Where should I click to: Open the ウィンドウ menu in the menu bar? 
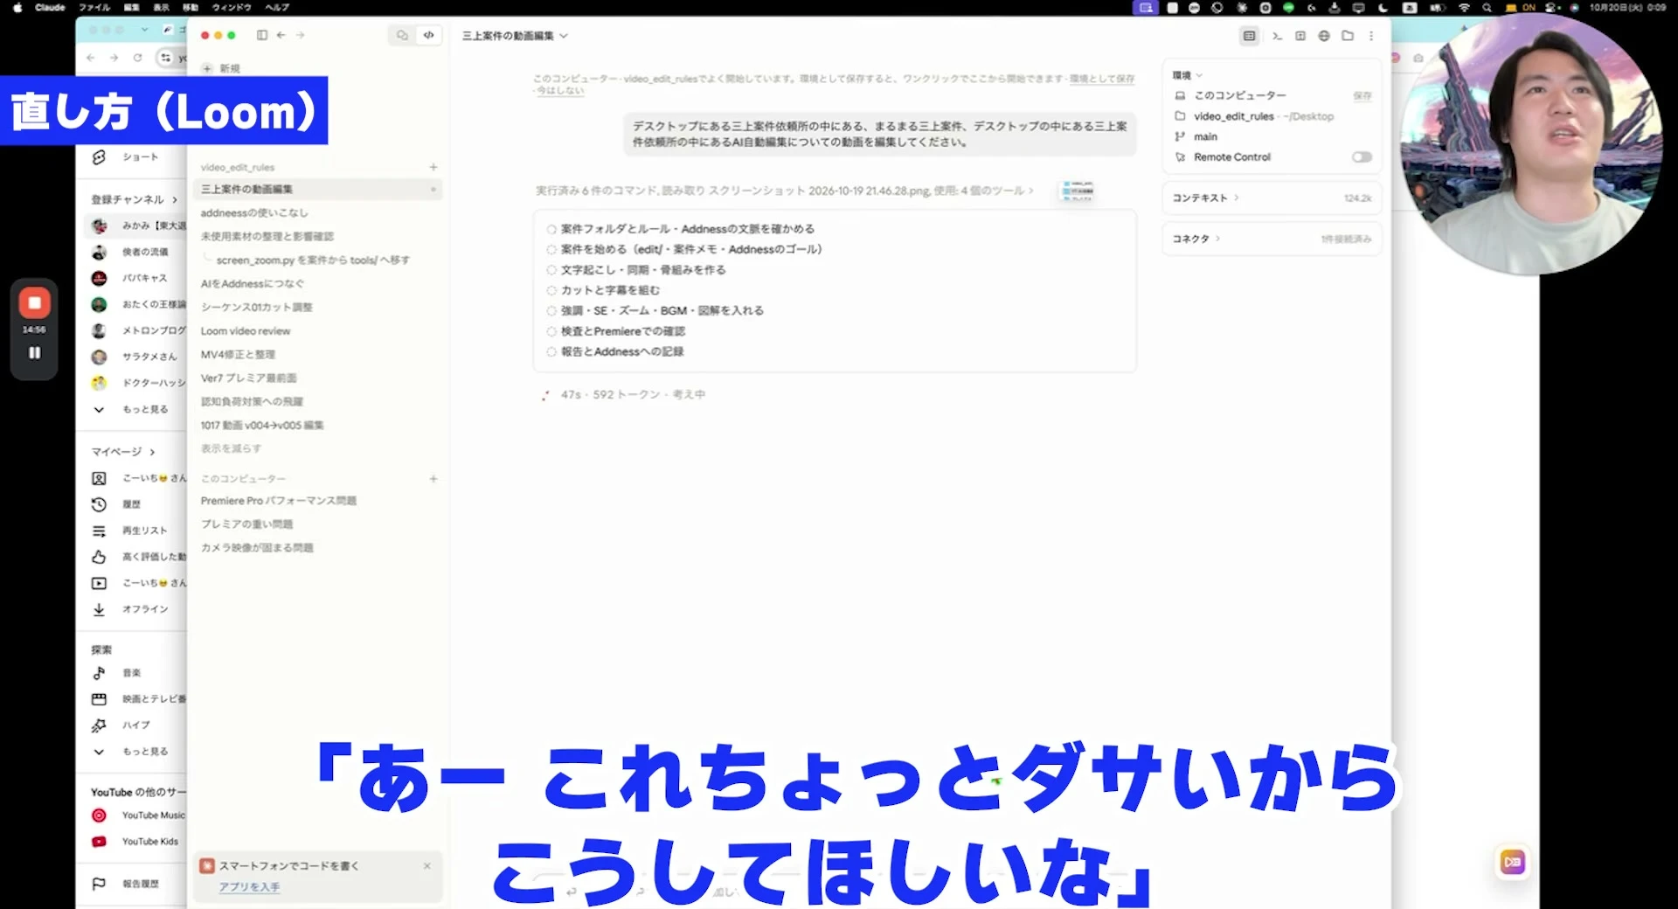232,7
